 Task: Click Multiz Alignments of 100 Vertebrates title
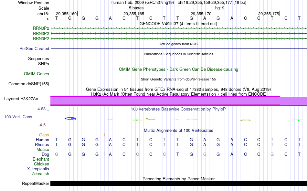point(178,131)
